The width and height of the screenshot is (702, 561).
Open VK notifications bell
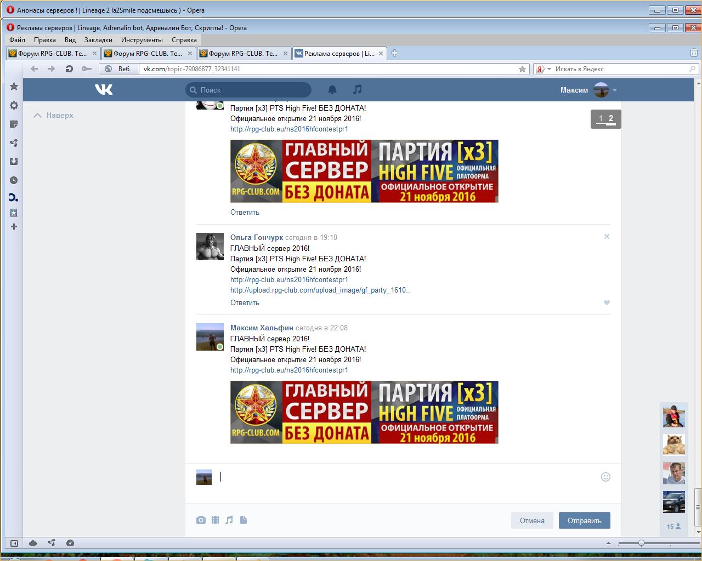tap(332, 90)
